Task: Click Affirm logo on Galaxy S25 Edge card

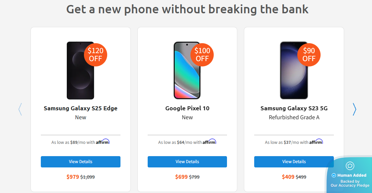Action: pos(103,142)
